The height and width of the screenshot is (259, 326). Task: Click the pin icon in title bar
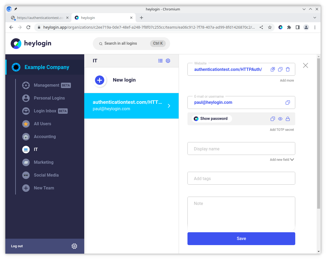[x=16, y=9]
